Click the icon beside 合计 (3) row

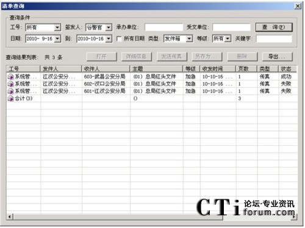tap(10, 99)
